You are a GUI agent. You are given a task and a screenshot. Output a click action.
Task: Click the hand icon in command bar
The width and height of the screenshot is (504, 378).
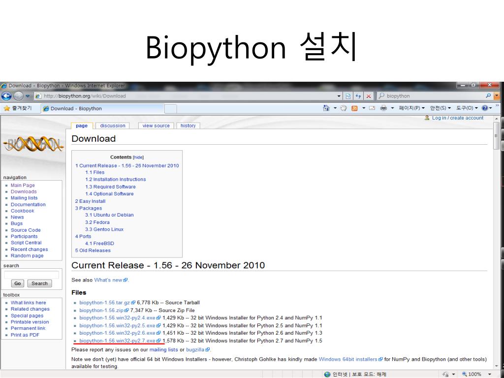[343, 108]
